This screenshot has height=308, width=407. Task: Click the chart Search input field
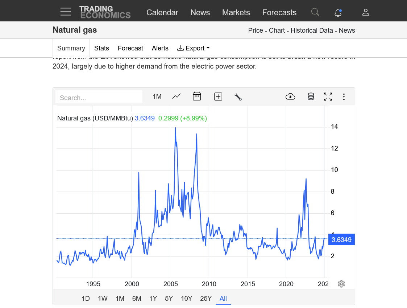99,98
